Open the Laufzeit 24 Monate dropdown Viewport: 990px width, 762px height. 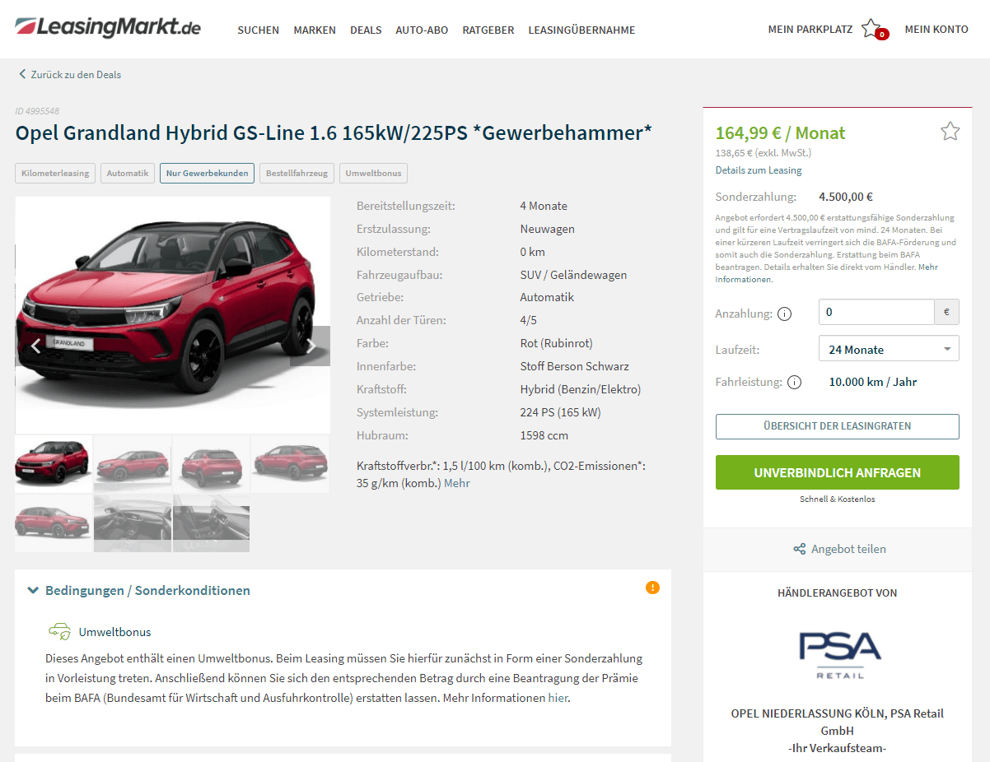[x=889, y=349]
